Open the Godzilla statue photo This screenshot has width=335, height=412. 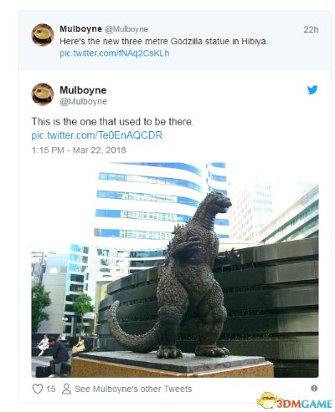(175, 270)
